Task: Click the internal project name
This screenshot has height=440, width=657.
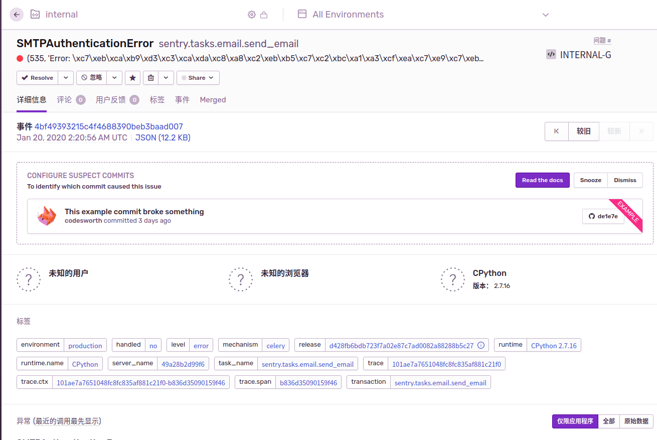Action: pyautogui.click(x=62, y=15)
